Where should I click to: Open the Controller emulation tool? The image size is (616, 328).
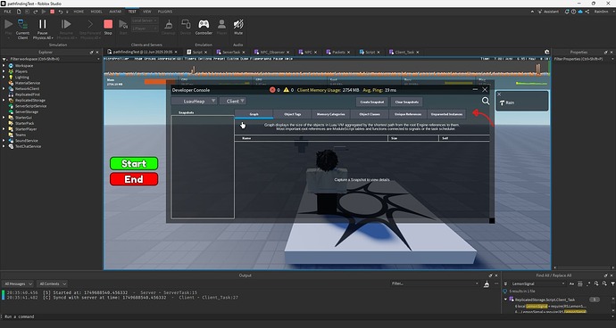pos(204,27)
